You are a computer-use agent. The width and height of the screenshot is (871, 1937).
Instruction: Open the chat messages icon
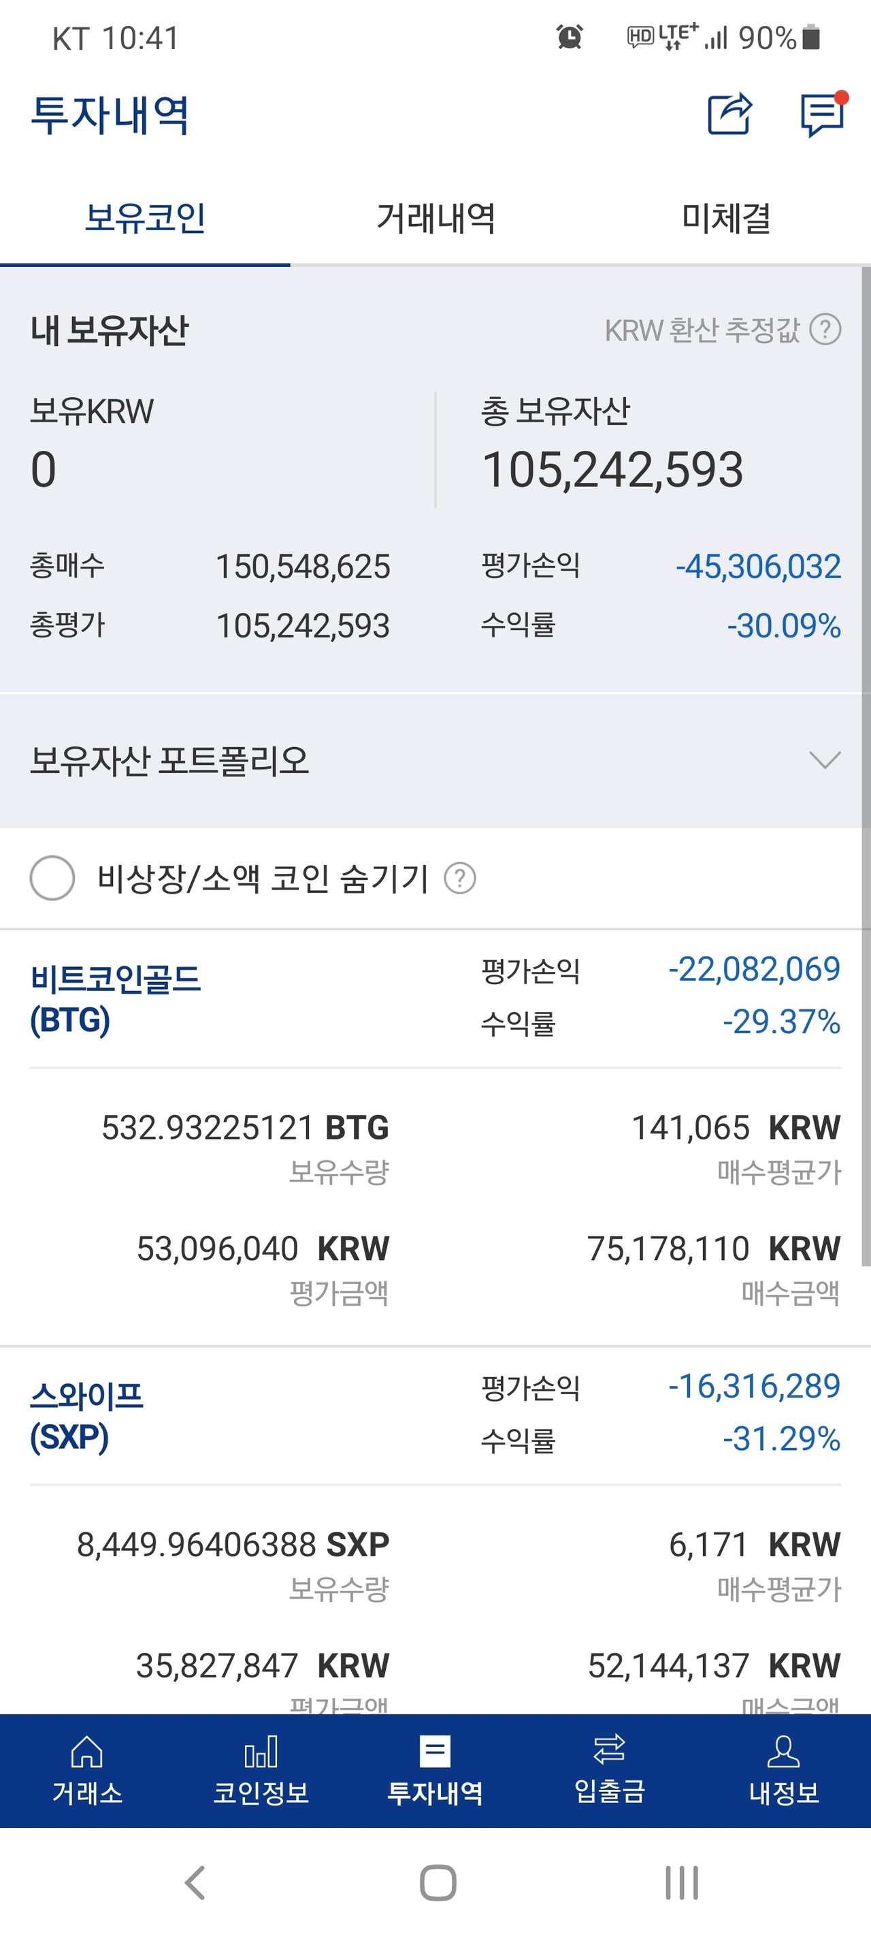click(822, 115)
